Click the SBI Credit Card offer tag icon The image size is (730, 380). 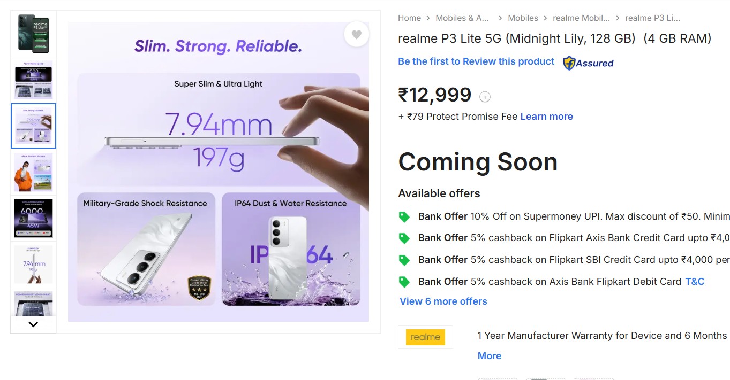tap(404, 260)
